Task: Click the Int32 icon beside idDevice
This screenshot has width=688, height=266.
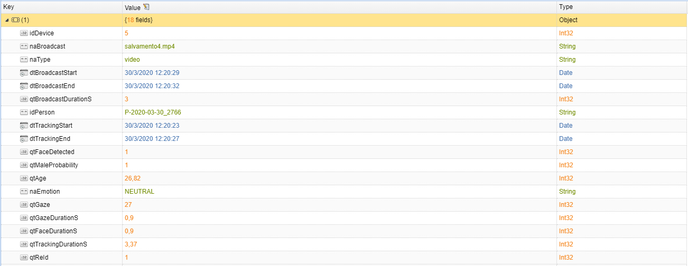Action: pos(24,33)
